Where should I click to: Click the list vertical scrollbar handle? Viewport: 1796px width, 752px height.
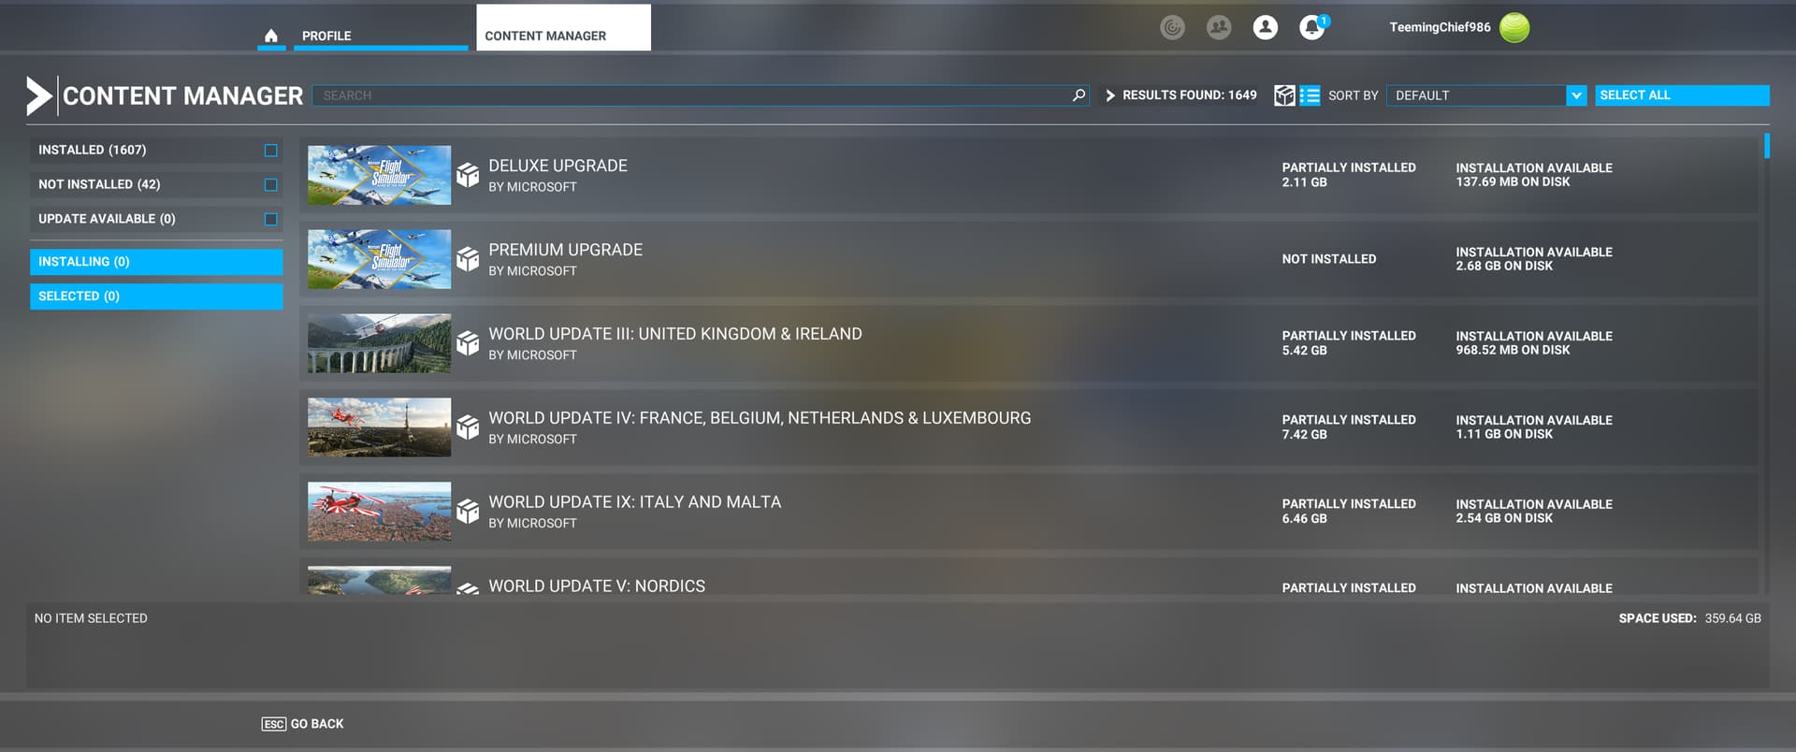[1766, 146]
